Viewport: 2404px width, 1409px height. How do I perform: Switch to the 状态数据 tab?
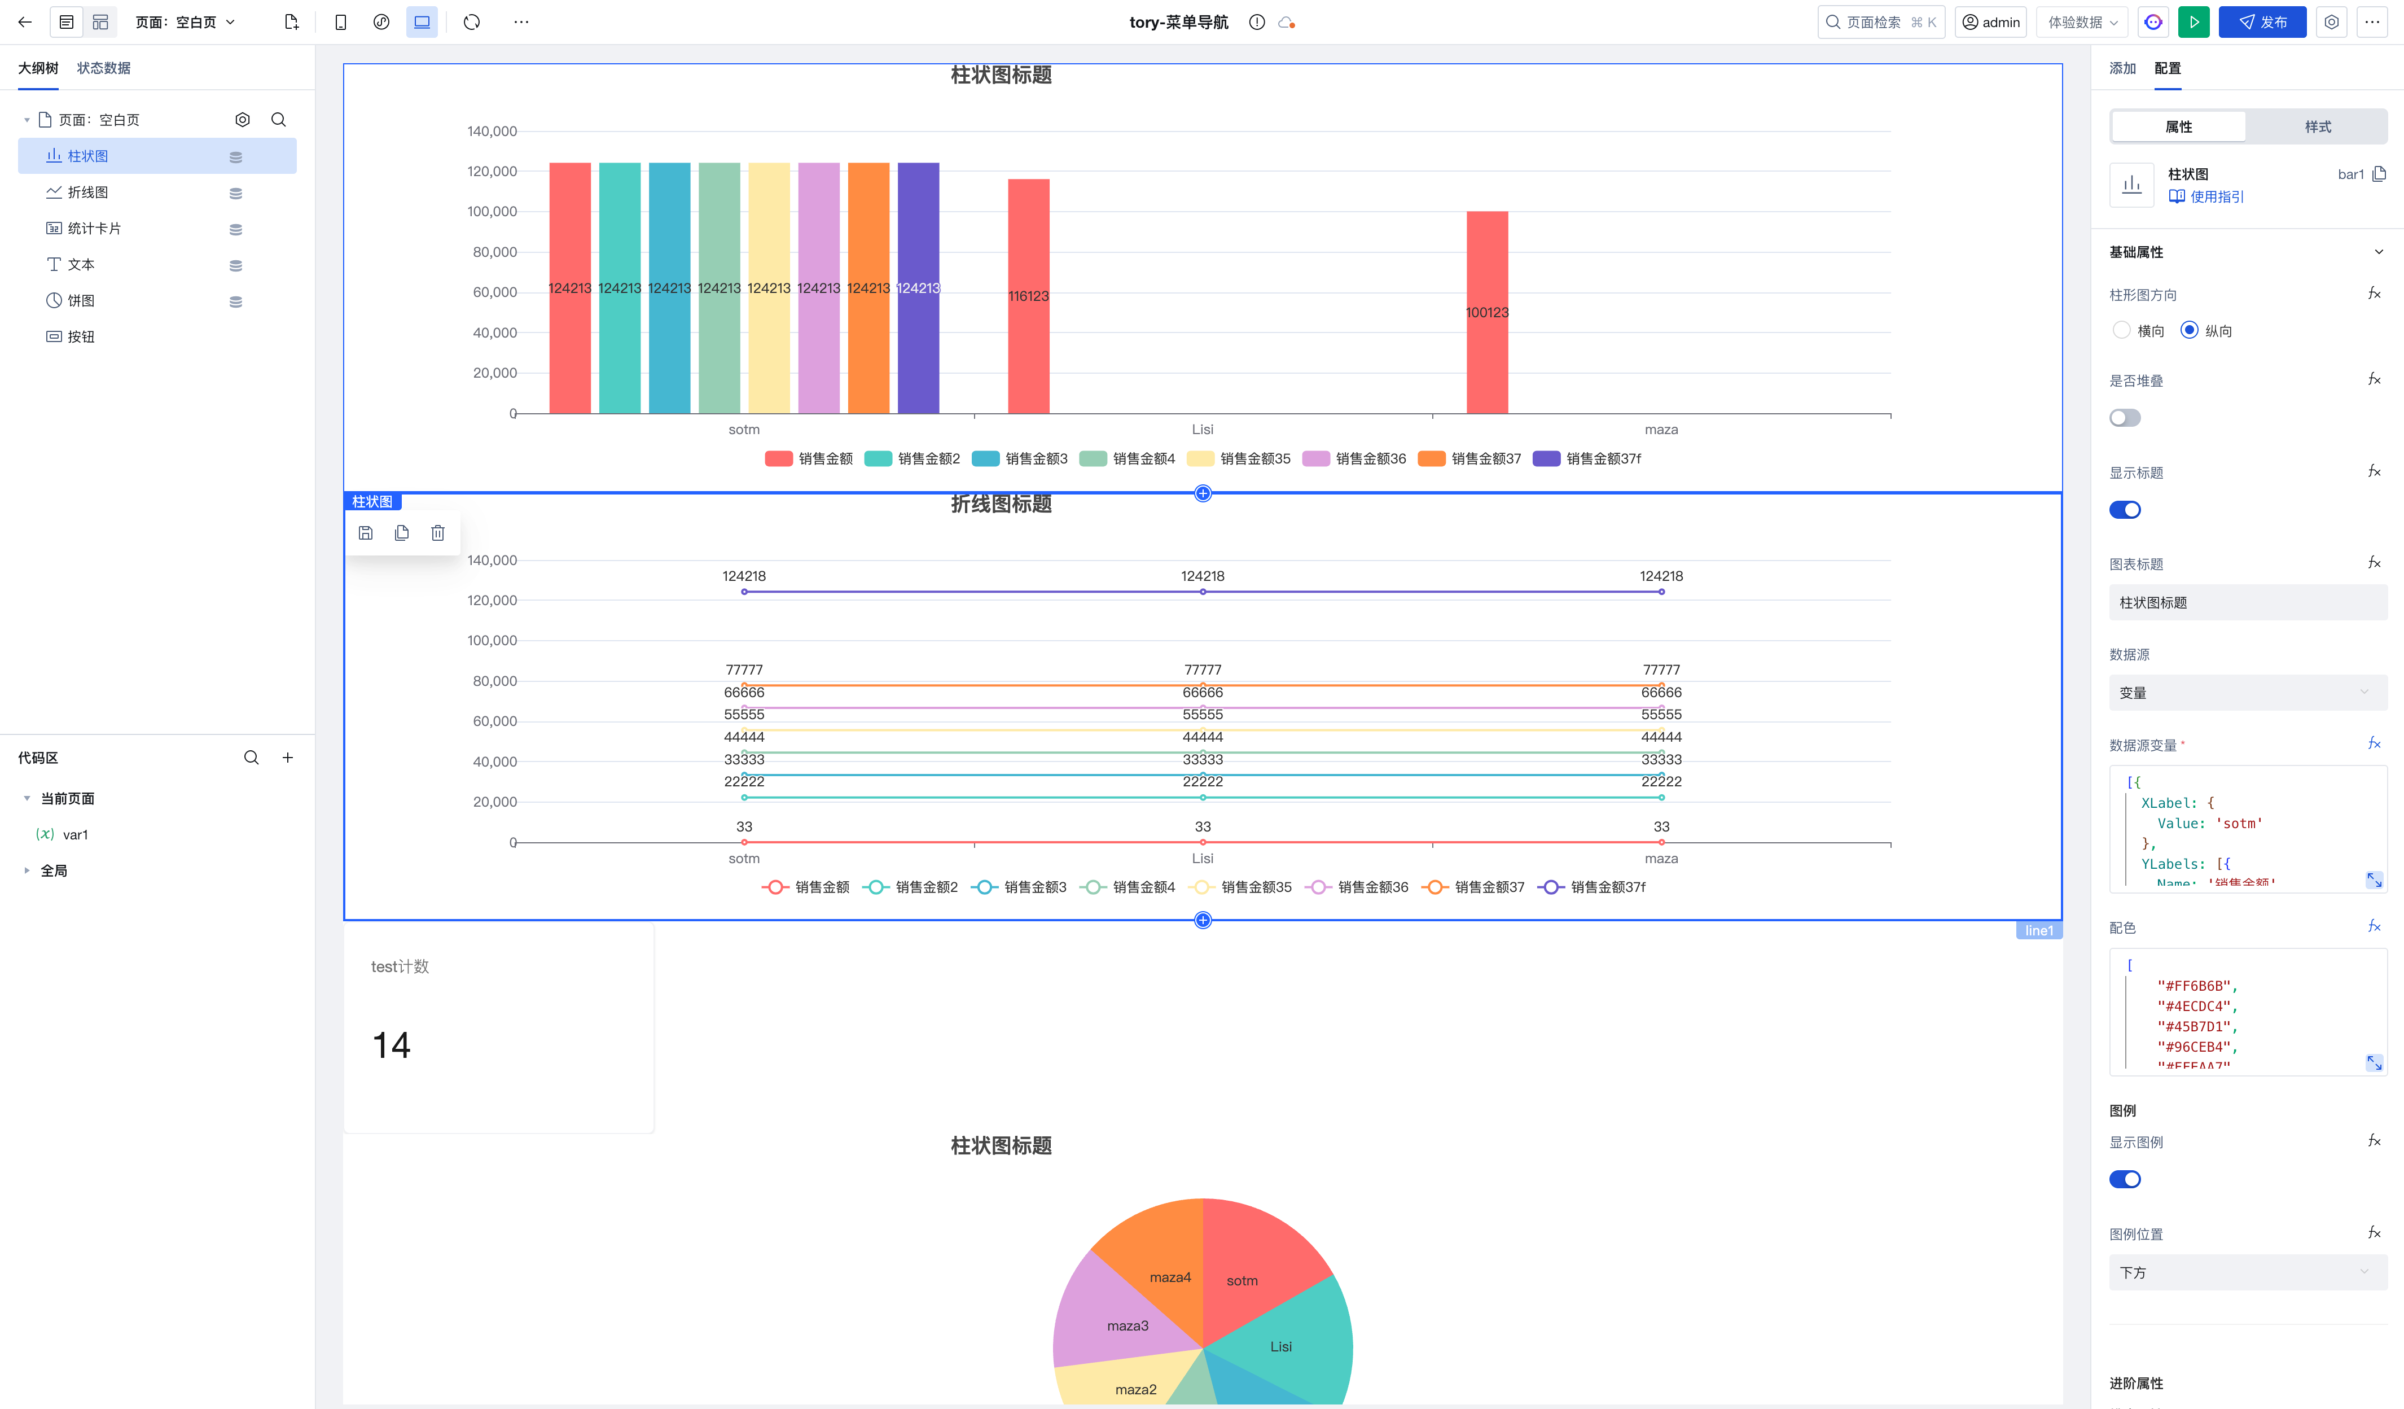click(x=104, y=68)
